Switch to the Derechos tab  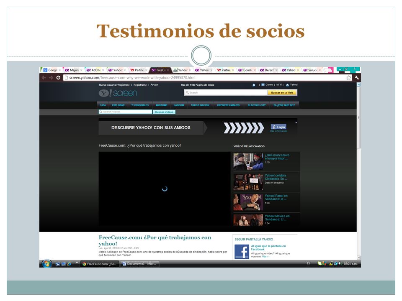click(x=268, y=70)
